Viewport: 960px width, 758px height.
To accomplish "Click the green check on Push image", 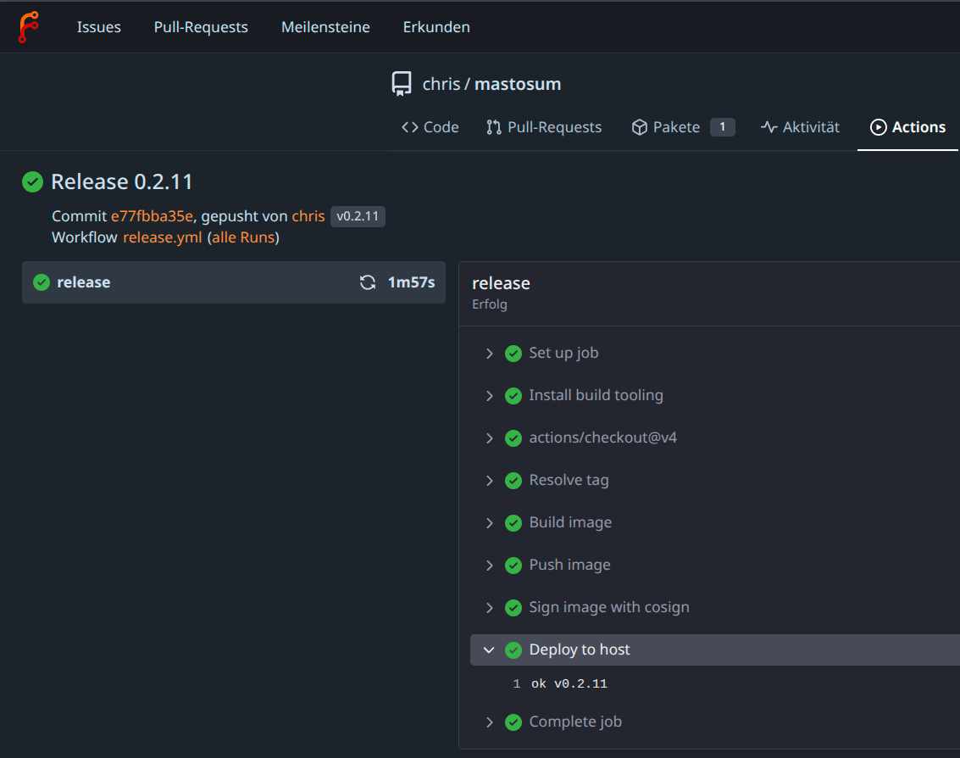I will coord(513,565).
